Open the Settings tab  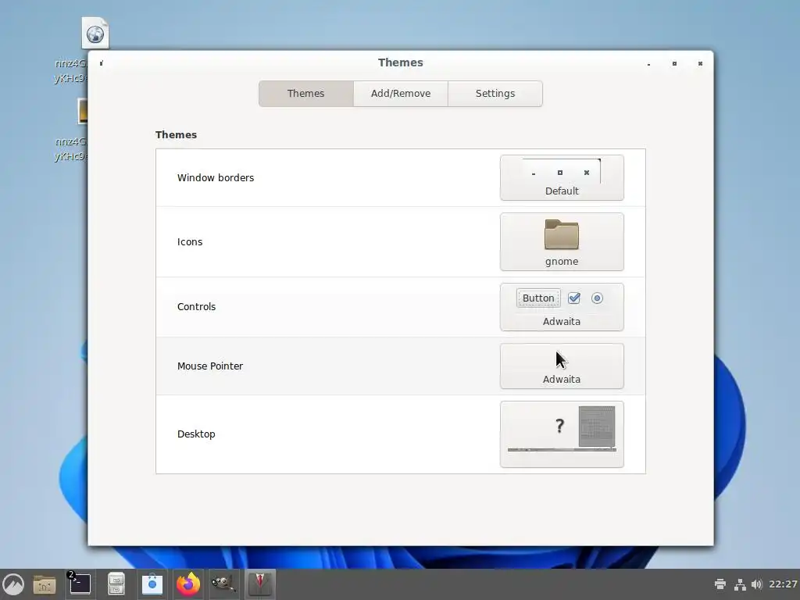click(x=495, y=94)
